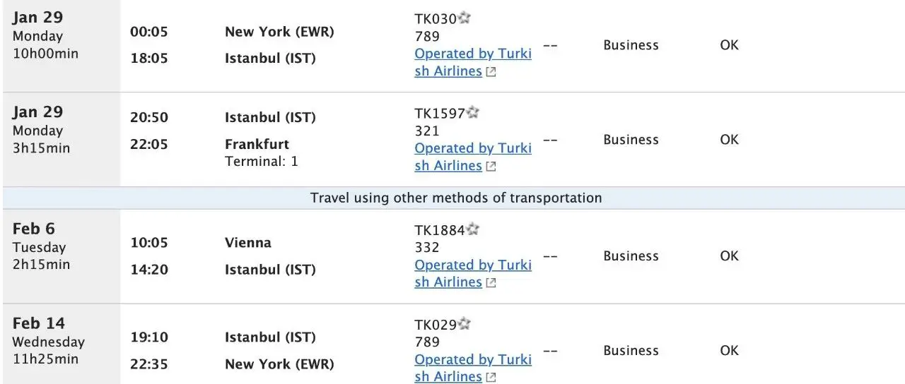Open Operated by Turkish Airlines link for TK1884

[473, 273]
